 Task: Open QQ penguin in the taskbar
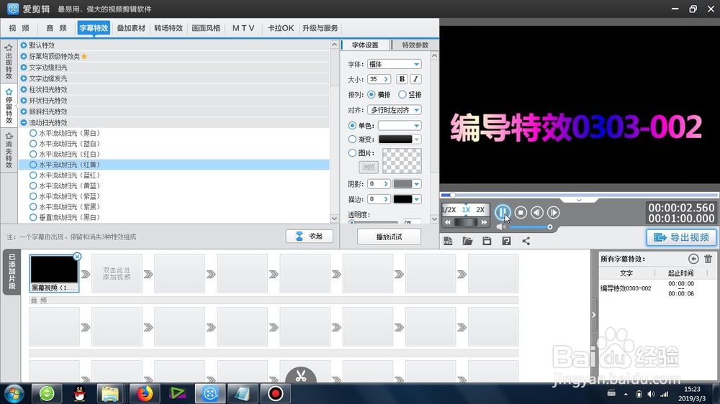pos(79,393)
